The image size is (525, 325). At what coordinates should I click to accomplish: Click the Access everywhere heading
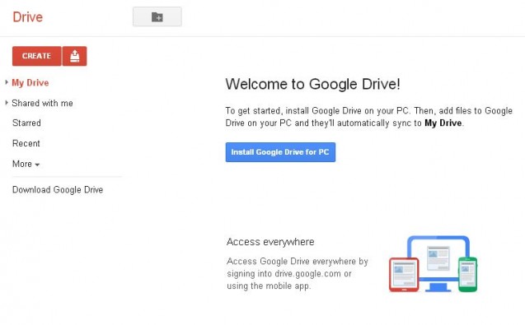[270, 242]
